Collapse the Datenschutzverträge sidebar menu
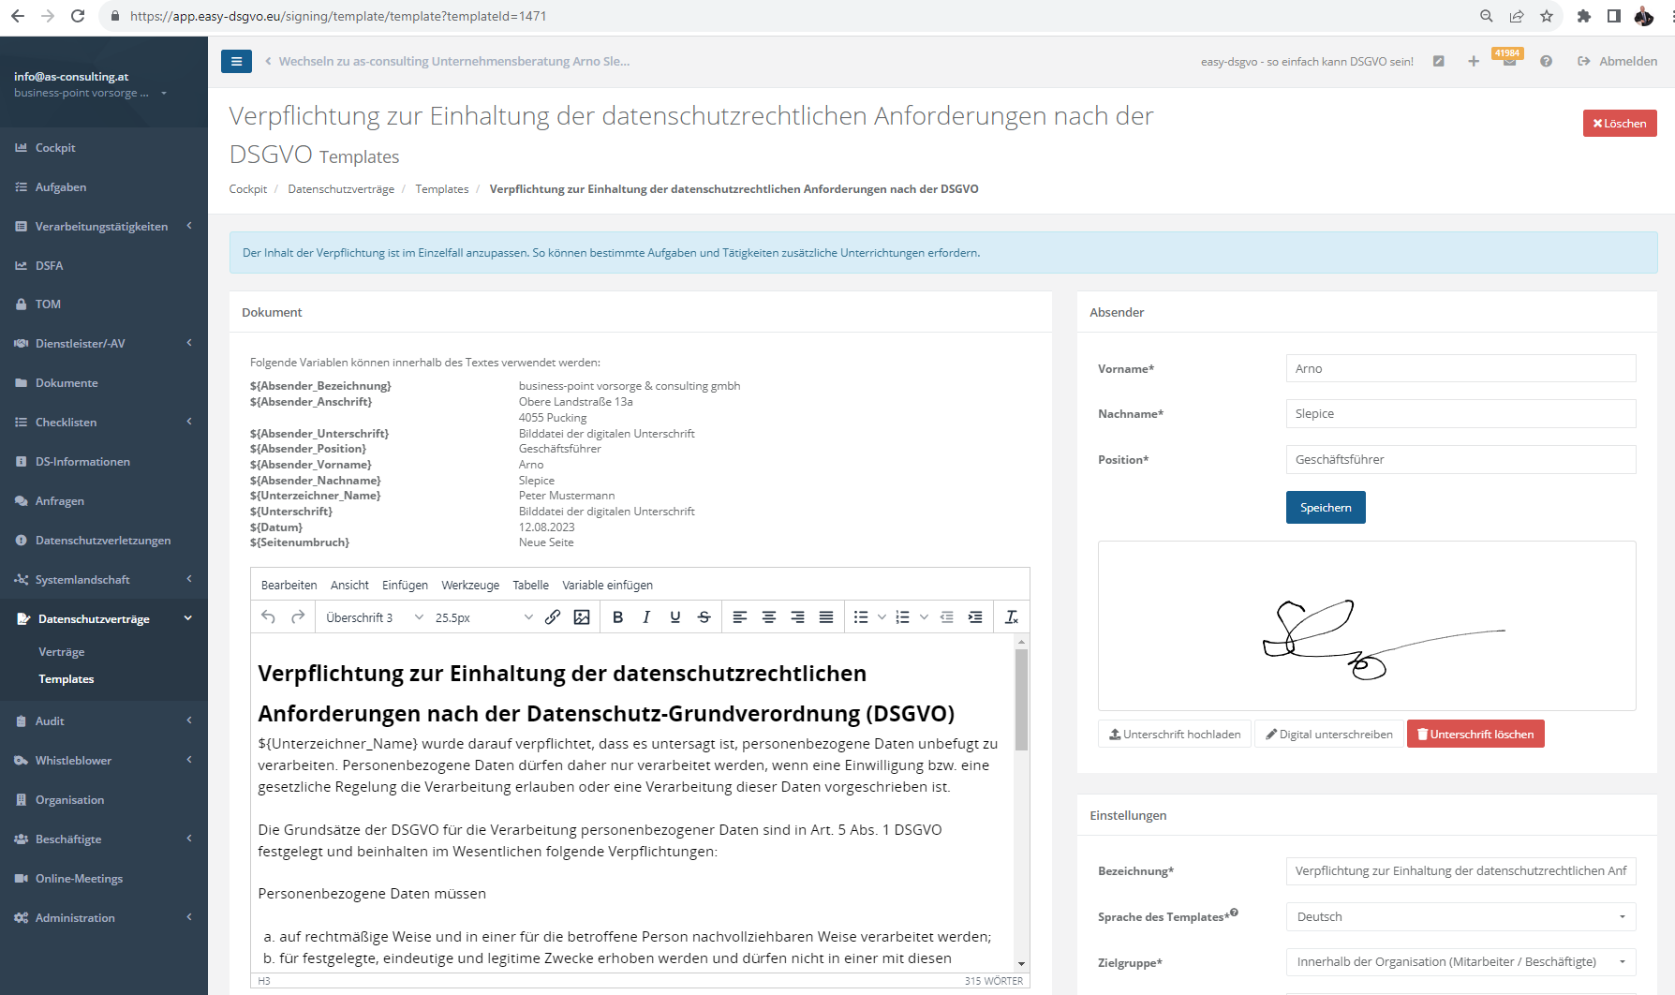The height and width of the screenshot is (995, 1675). (x=103, y=618)
